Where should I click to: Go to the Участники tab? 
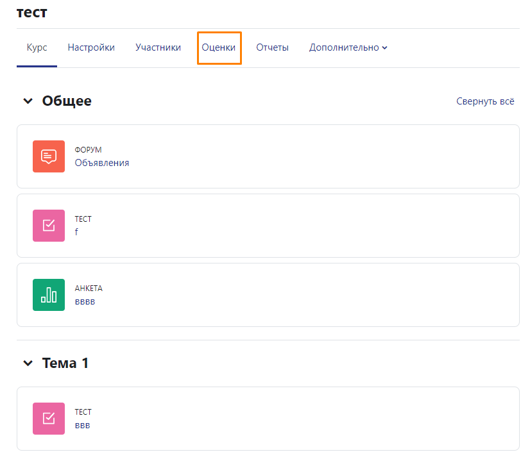coord(158,47)
